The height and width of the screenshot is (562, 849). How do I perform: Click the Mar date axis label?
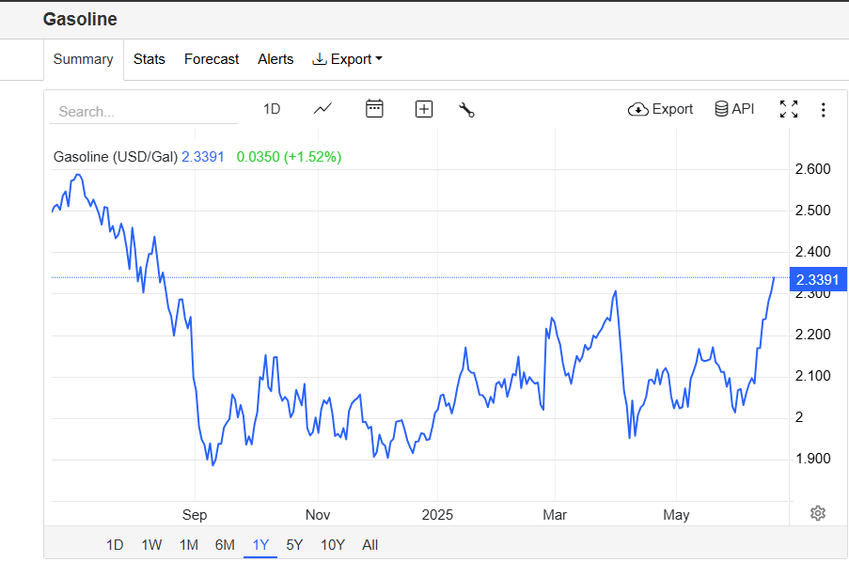coord(555,514)
